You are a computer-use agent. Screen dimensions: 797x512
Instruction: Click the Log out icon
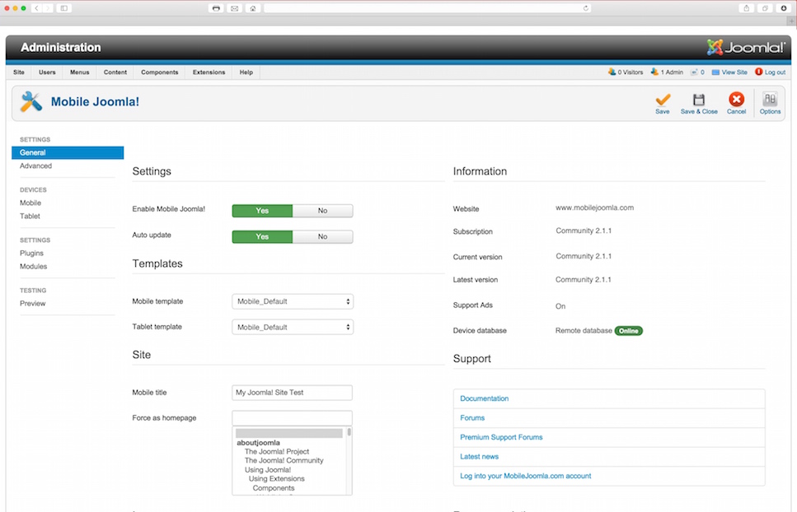pyautogui.click(x=759, y=72)
